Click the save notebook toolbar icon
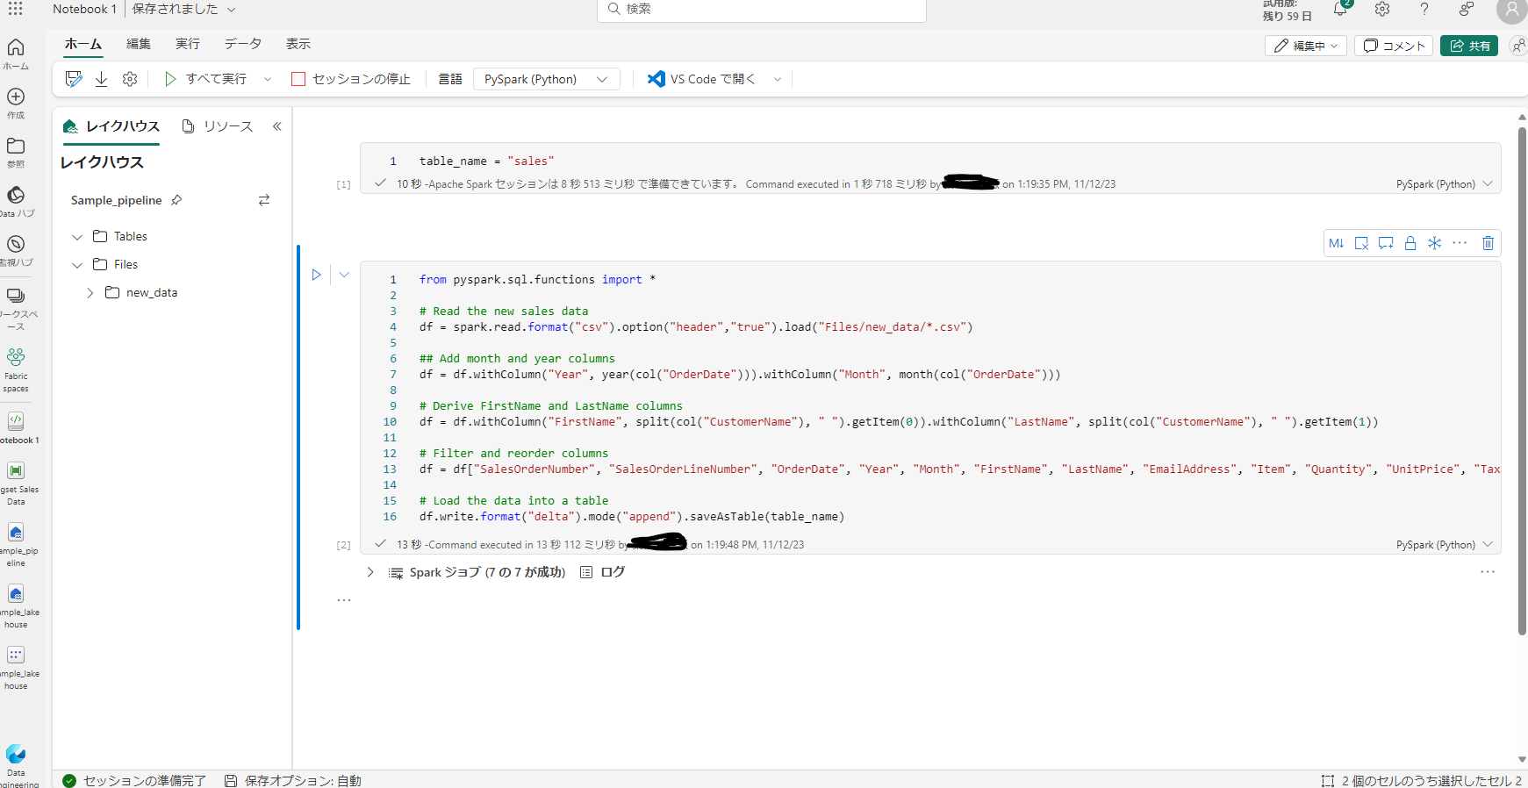 tap(74, 79)
